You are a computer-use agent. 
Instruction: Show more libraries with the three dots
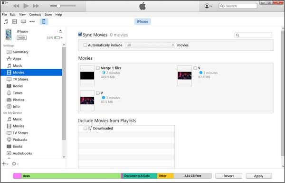(x=32, y=22)
